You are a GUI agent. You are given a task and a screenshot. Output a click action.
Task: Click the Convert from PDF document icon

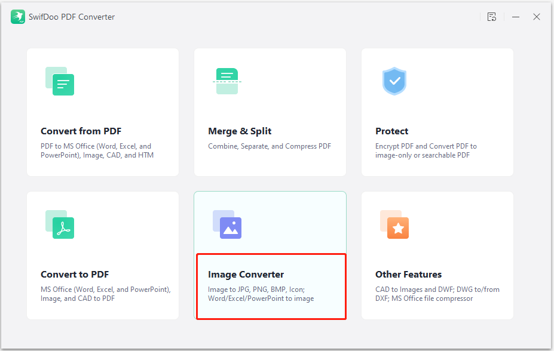click(x=60, y=81)
